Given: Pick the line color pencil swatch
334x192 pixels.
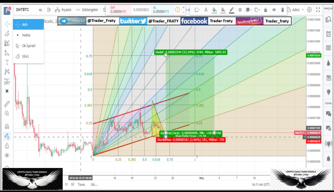Looking at the screenshot, I should 232,10.
